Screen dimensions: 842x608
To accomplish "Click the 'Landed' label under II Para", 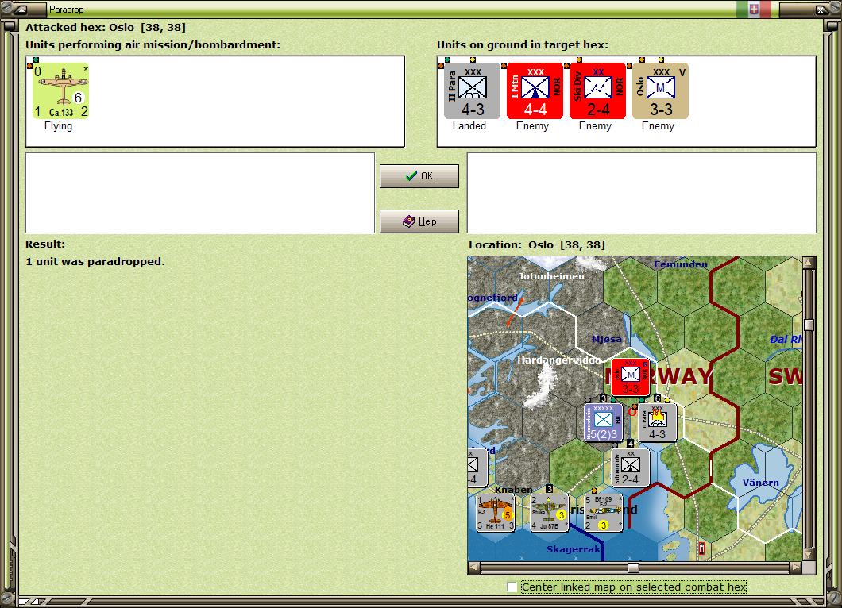I will pos(469,126).
